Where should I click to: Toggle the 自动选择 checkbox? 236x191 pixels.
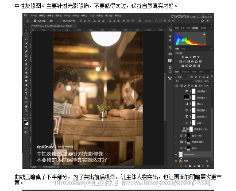(35, 21)
